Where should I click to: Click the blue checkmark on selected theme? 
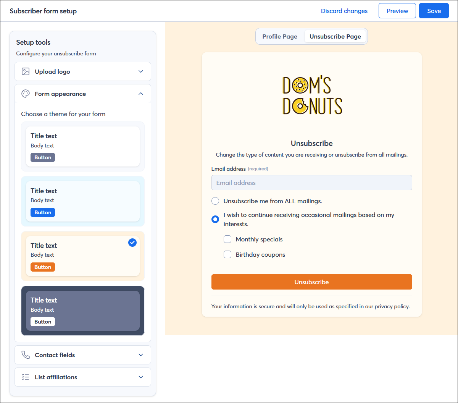(x=132, y=243)
